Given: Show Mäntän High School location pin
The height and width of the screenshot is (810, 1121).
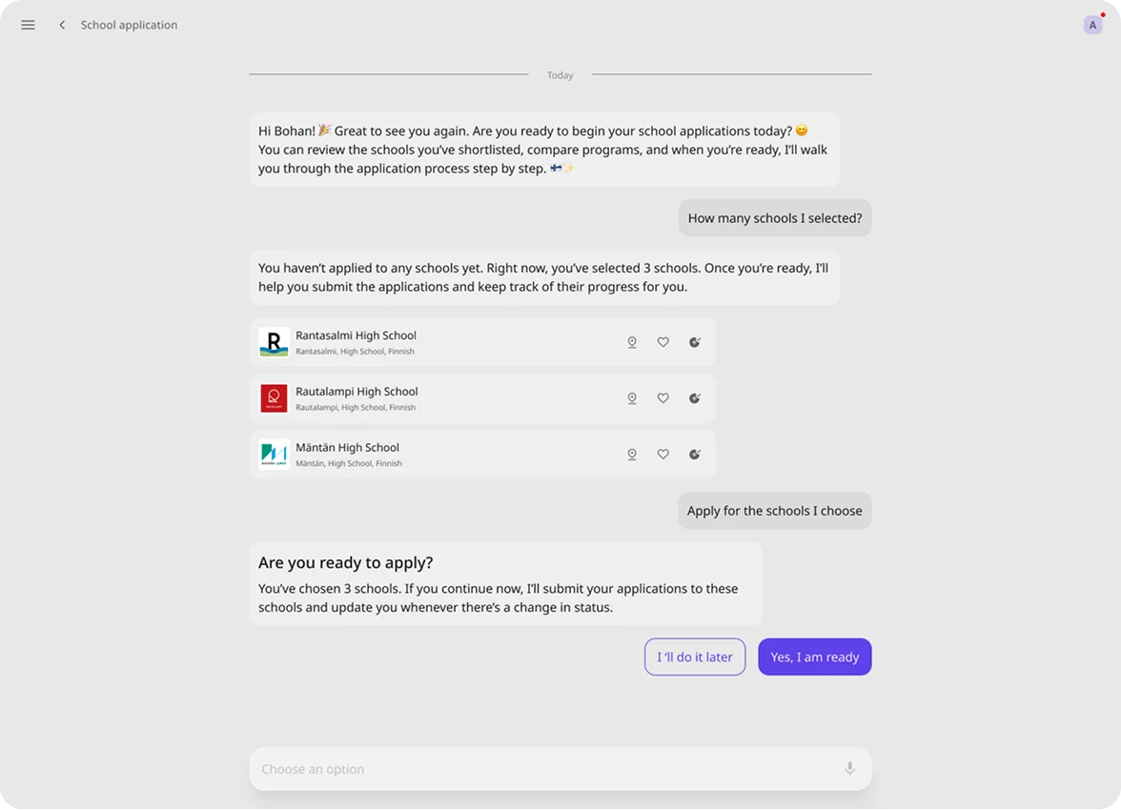Looking at the screenshot, I should click(x=631, y=455).
